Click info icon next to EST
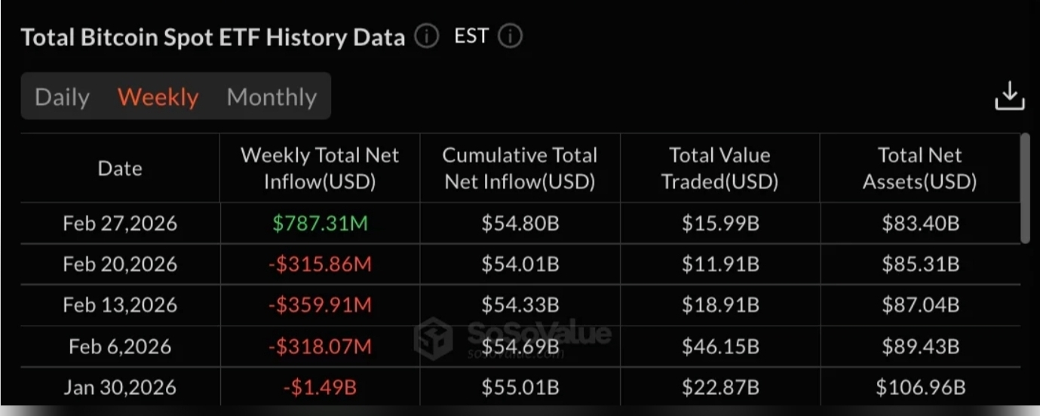Image resolution: width=1040 pixels, height=416 pixels. click(510, 37)
